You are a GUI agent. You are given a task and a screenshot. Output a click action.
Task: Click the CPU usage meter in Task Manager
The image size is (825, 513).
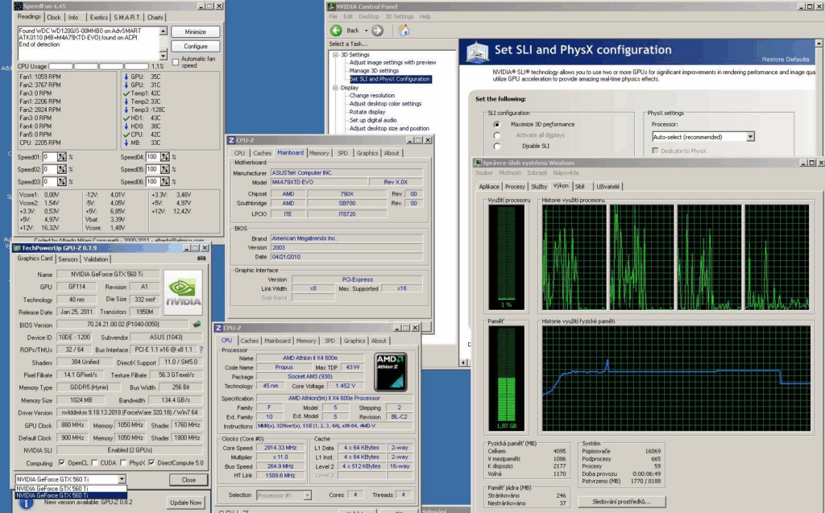tap(506, 257)
